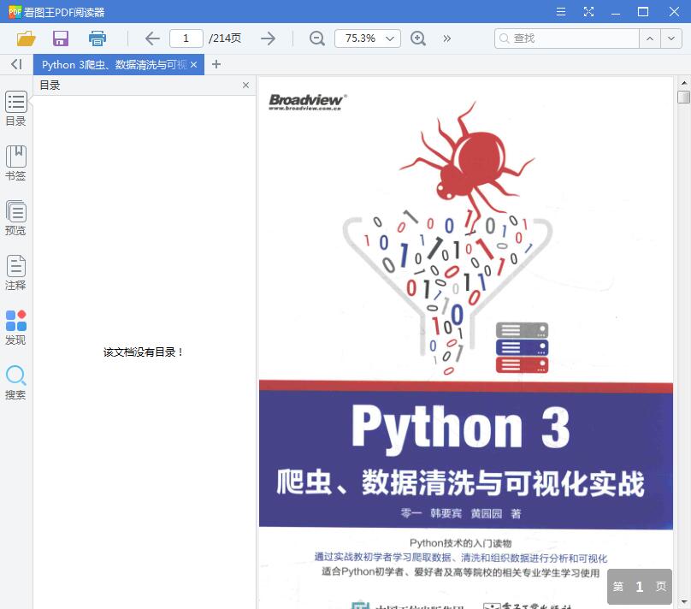Go to previous page with the left arrow
Screen dimensions: 691x609
click(x=152, y=38)
